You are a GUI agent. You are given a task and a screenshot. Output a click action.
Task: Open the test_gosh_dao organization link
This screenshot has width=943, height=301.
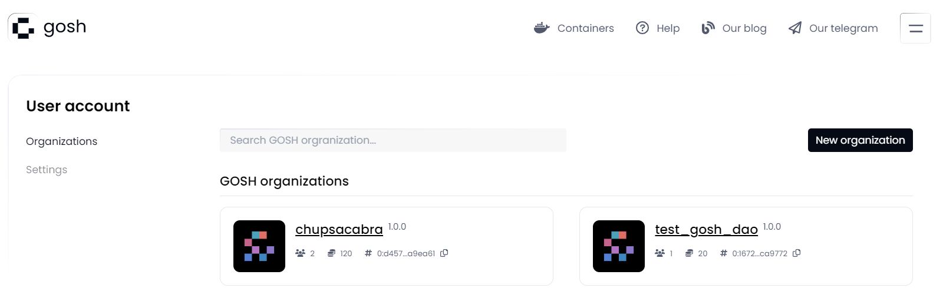point(706,229)
